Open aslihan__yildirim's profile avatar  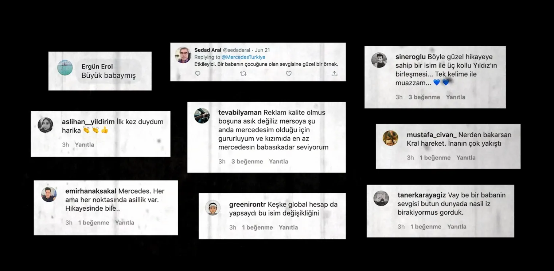click(x=46, y=125)
